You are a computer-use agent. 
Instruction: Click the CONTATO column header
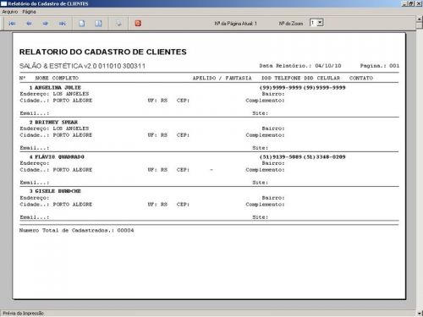coord(361,78)
